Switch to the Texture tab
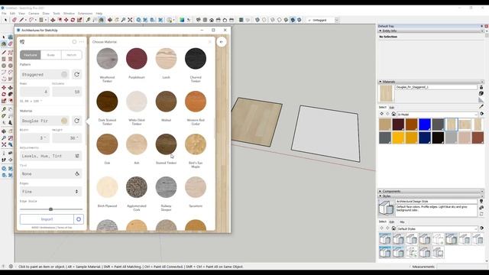Image resolution: width=489 pixels, height=275 pixels. point(31,55)
